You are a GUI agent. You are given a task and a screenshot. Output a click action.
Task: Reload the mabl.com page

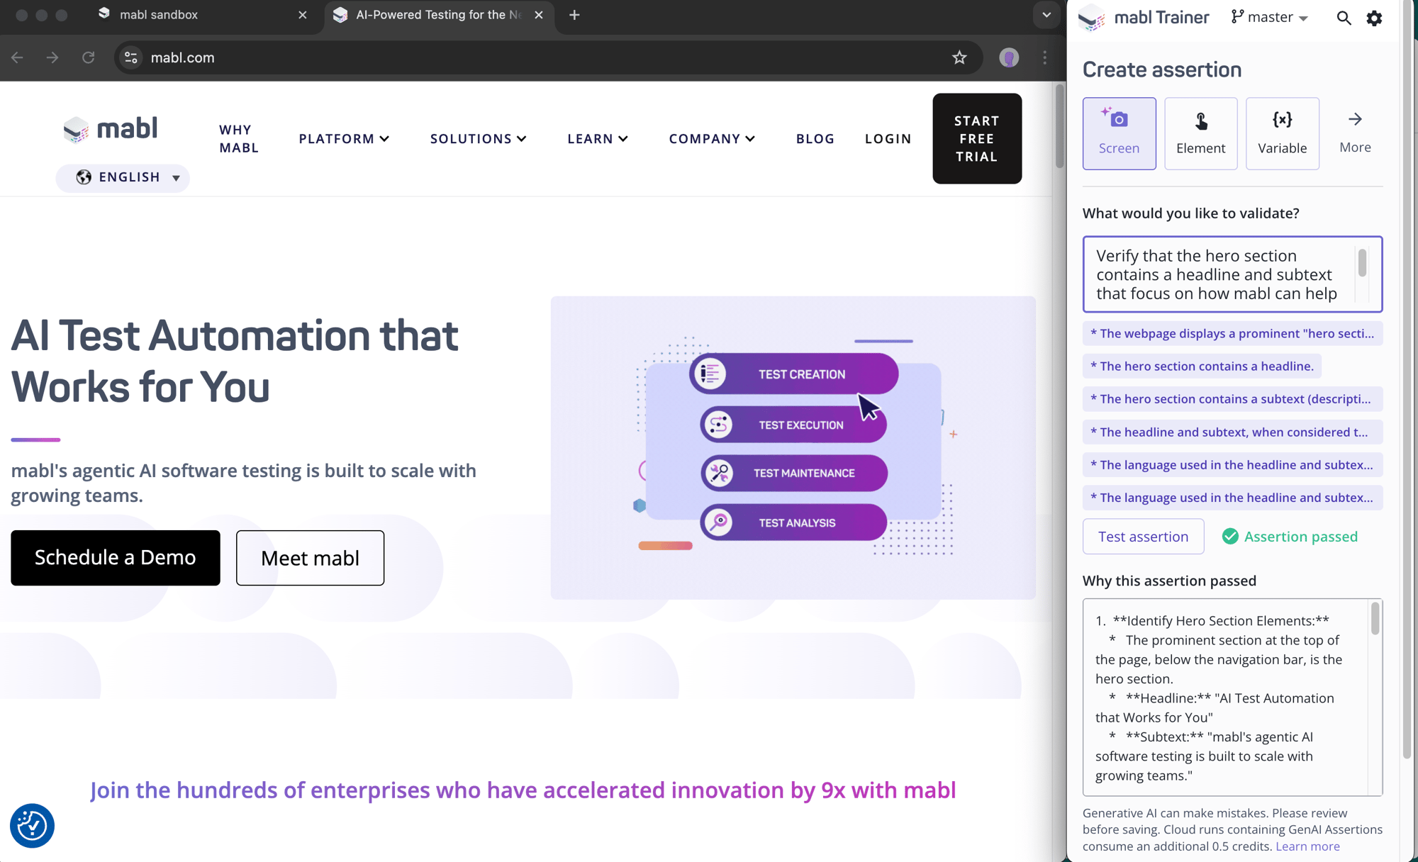pos(88,57)
